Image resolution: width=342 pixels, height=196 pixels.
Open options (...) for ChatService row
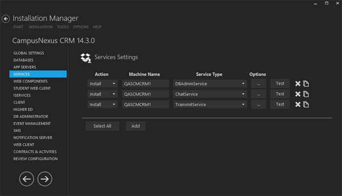[x=258, y=94]
